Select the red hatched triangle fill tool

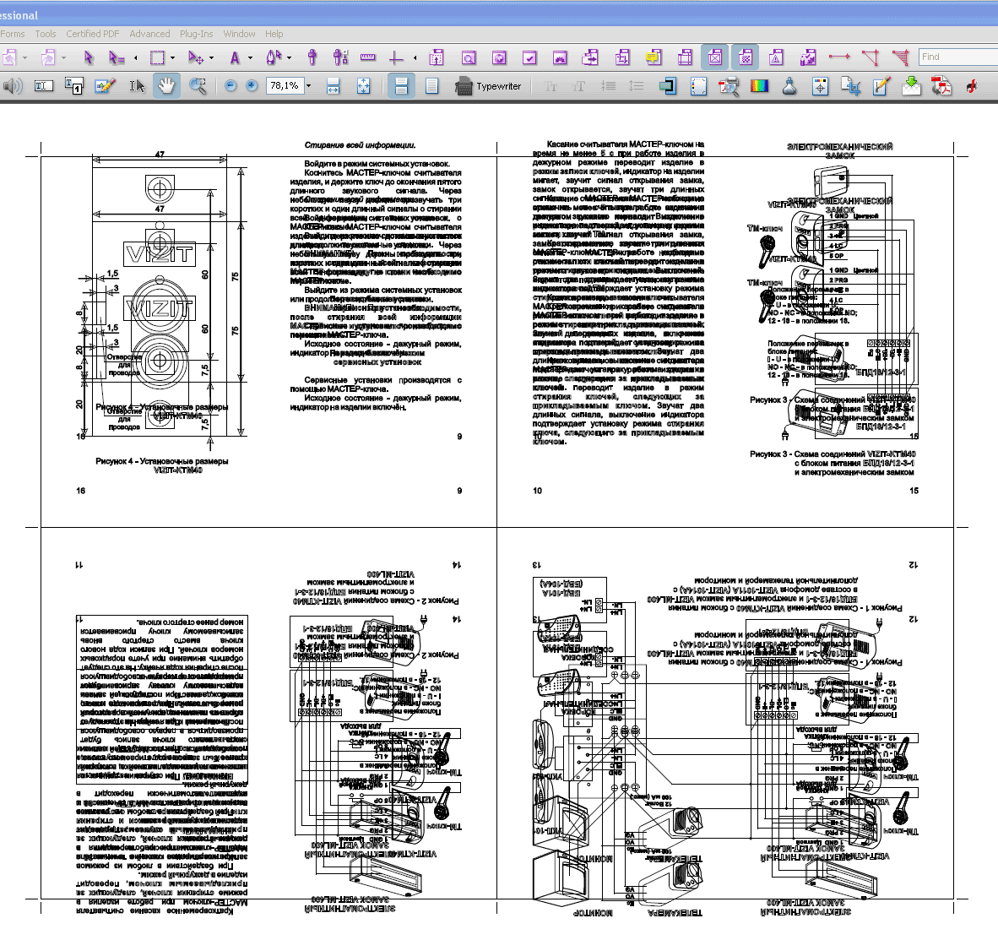(901, 58)
